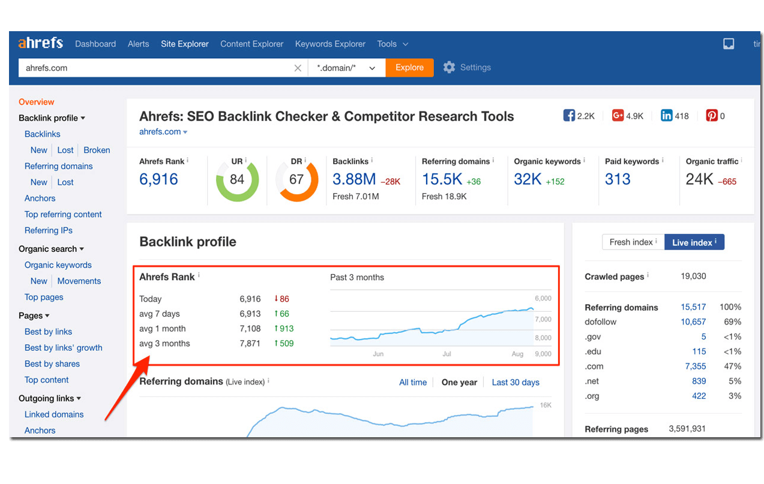This screenshot has height=484, width=764.
Task: Click the Backlinks count 3.88M
Action: (354, 179)
